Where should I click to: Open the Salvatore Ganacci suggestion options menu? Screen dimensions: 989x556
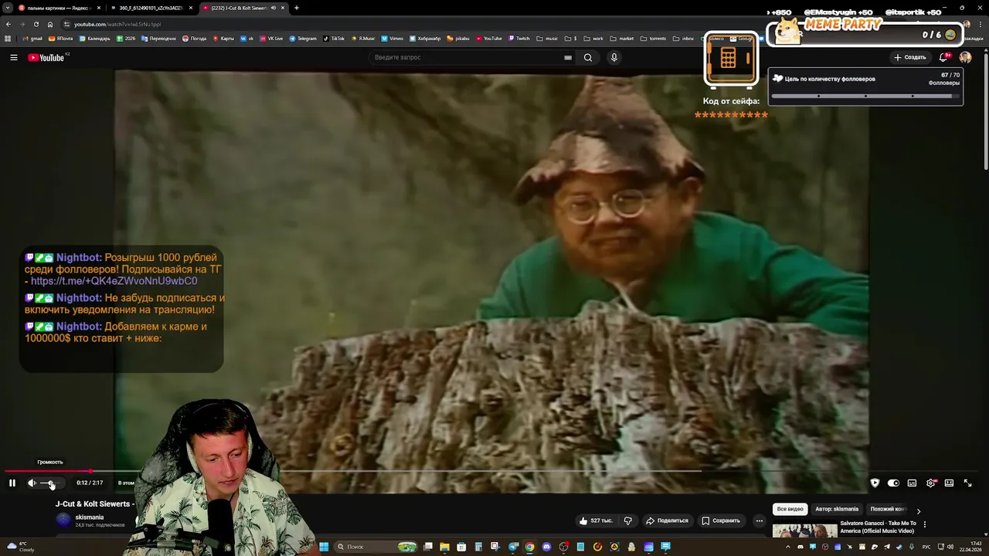(x=925, y=524)
